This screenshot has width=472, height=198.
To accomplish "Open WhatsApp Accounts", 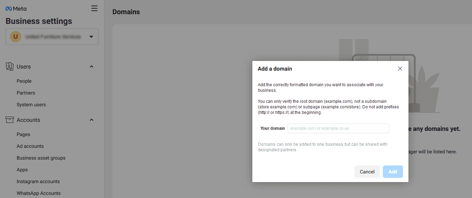I will [x=39, y=193].
